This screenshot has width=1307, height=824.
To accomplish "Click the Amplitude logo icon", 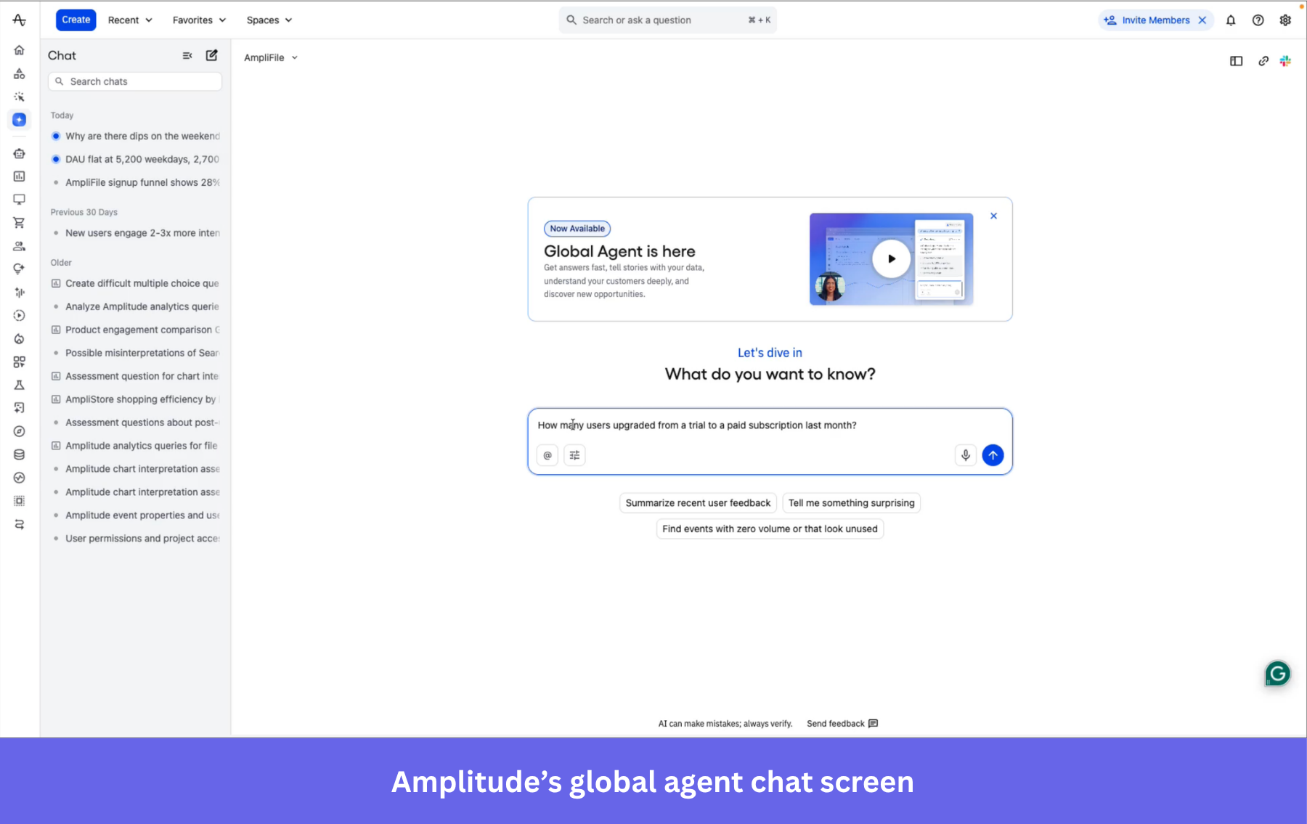I will click(x=20, y=20).
